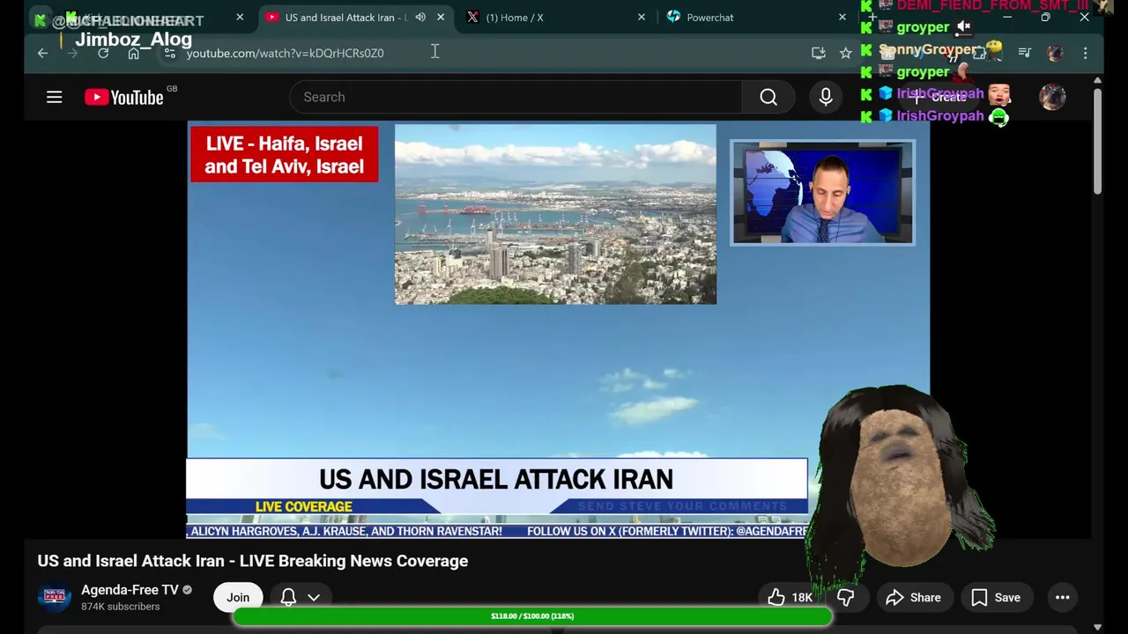Close the Home / X tab
Image resolution: width=1128 pixels, height=634 pixels.
(x=642, y=17)
